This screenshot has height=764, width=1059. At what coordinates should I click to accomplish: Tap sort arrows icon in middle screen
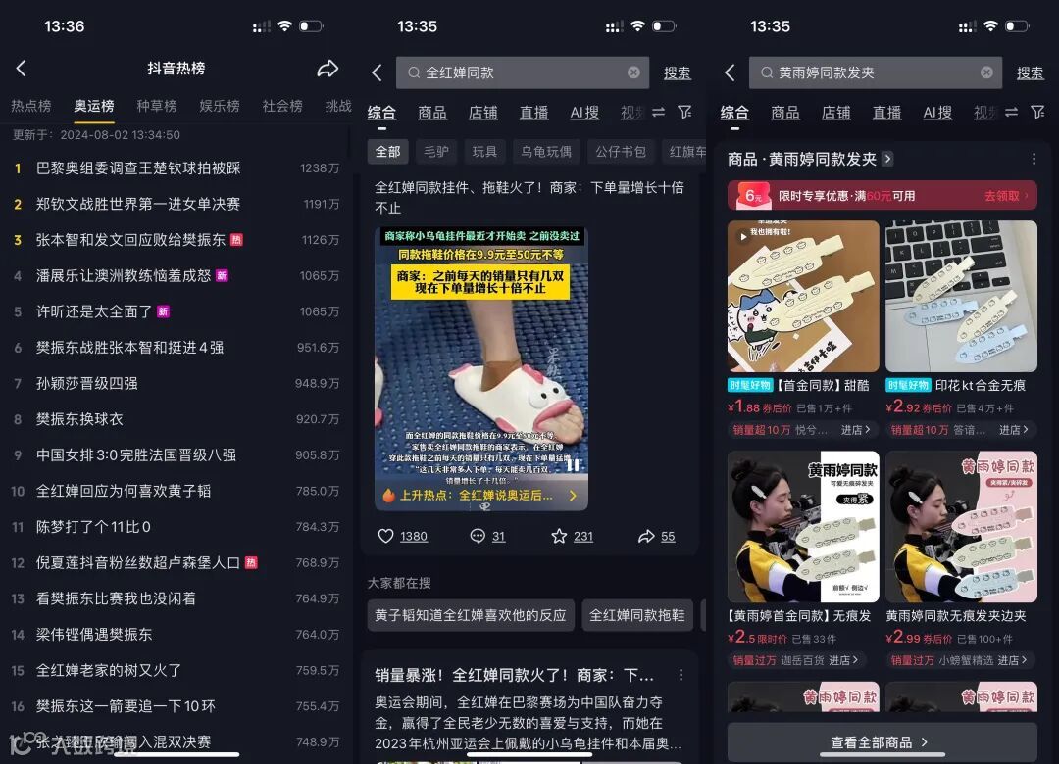(659, 112)
